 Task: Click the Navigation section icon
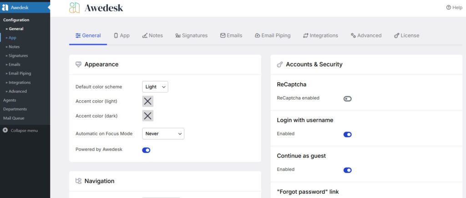[78, 181]
